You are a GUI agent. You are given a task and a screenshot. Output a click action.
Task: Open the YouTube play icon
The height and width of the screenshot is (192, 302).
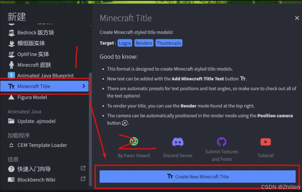pos(266,142)
